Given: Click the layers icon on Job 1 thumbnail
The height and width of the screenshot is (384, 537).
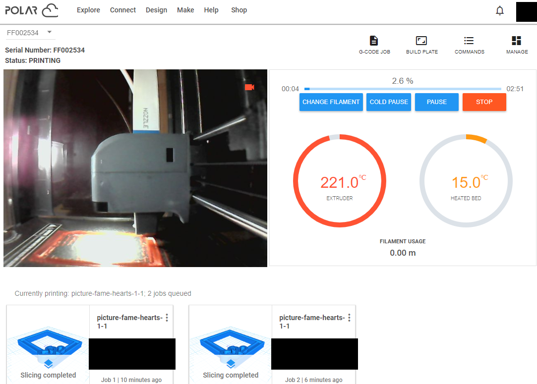Looking at the screenshot, I should [48, 364].
